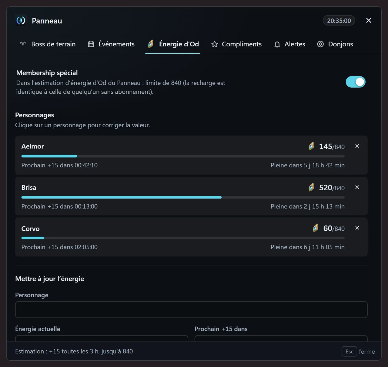Click Aelmor's energy progress bar

tap(183, 156)
